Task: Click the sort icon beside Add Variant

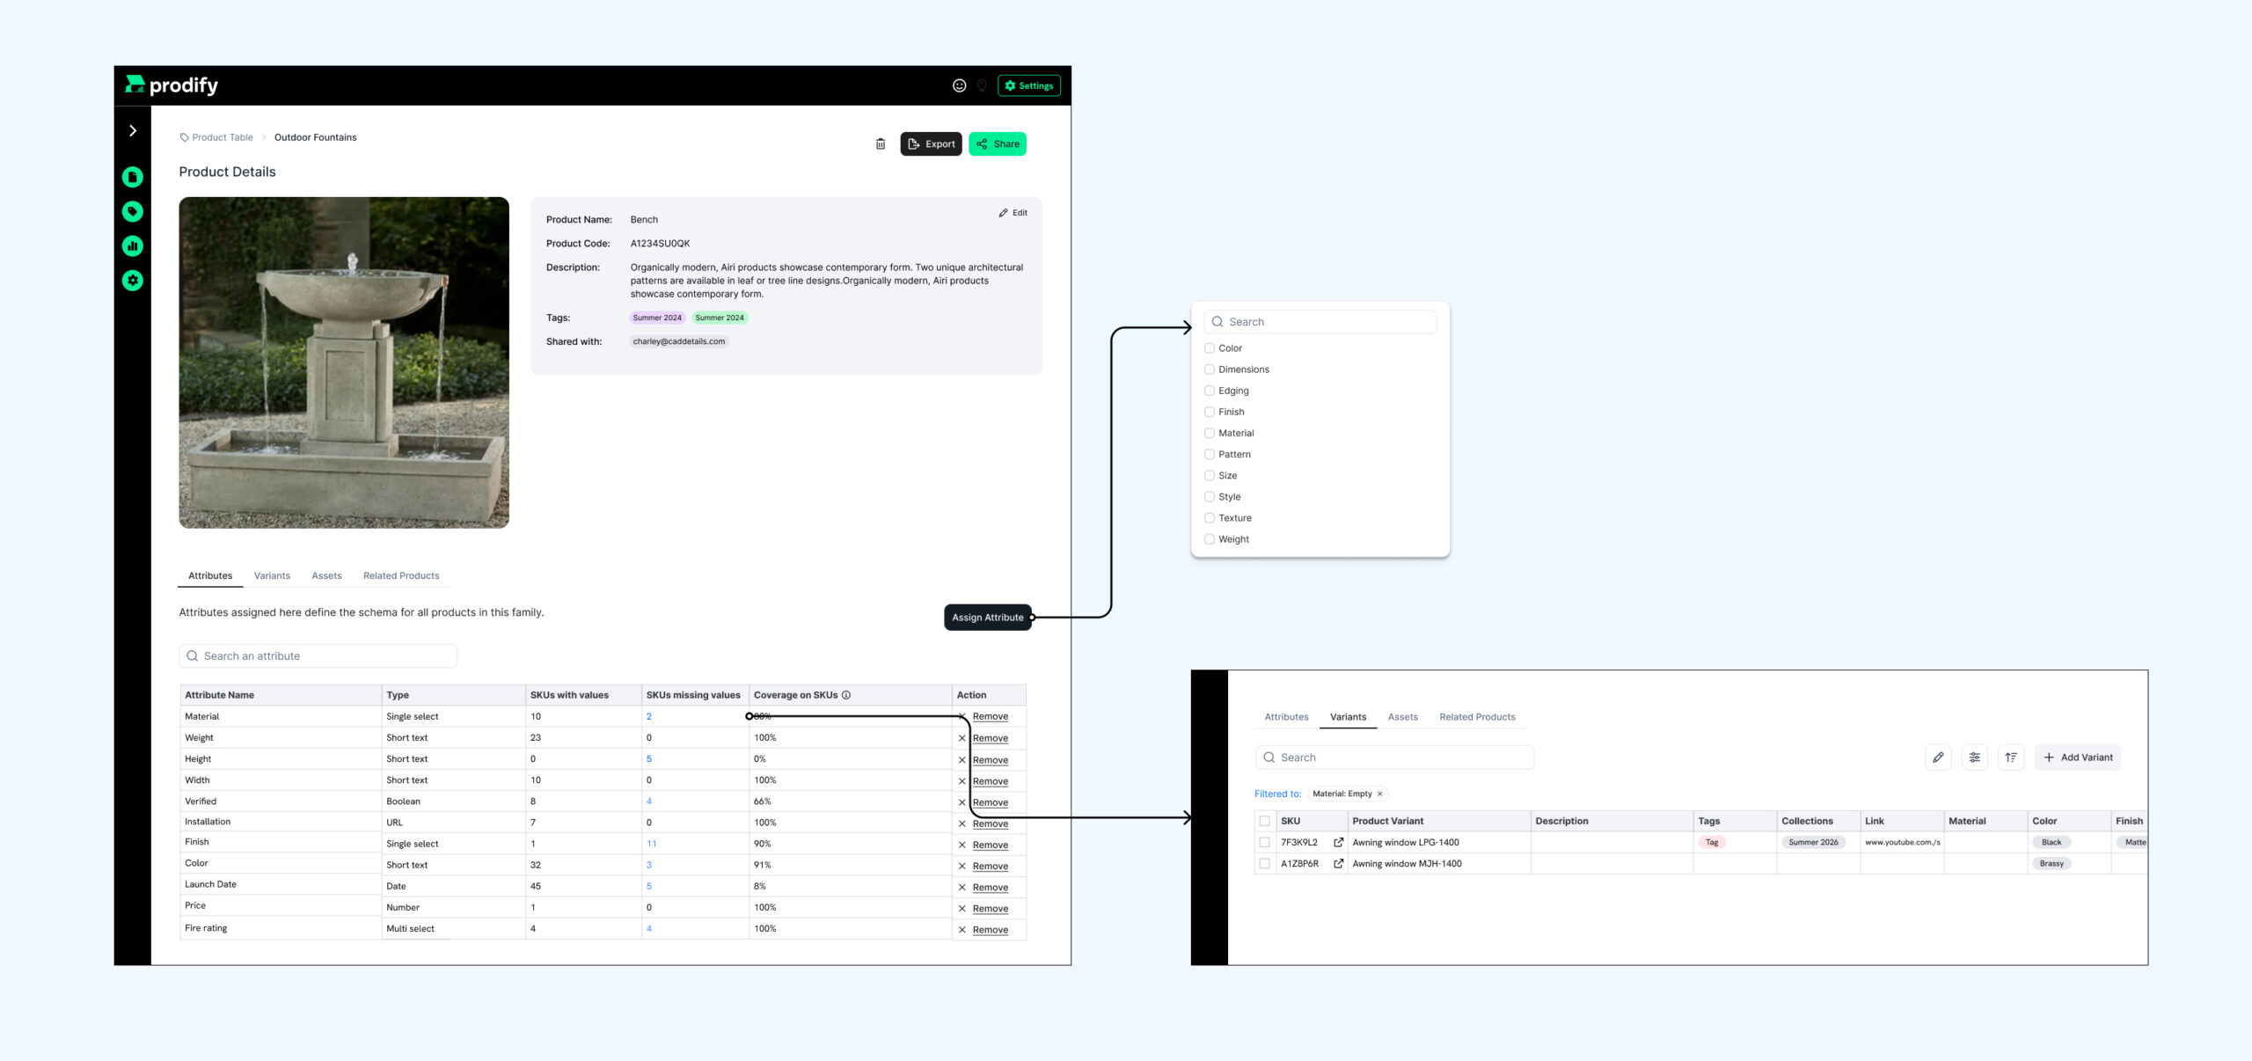Action: coord(2011,757)
